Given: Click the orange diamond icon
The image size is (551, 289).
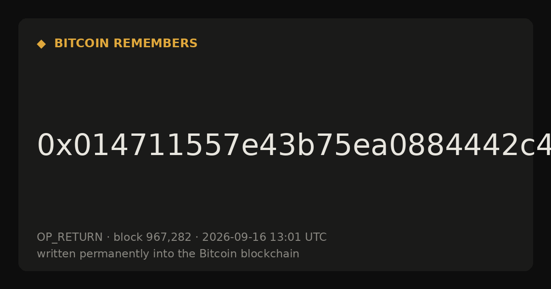Looking at the screenshot, I should point(41,44).
